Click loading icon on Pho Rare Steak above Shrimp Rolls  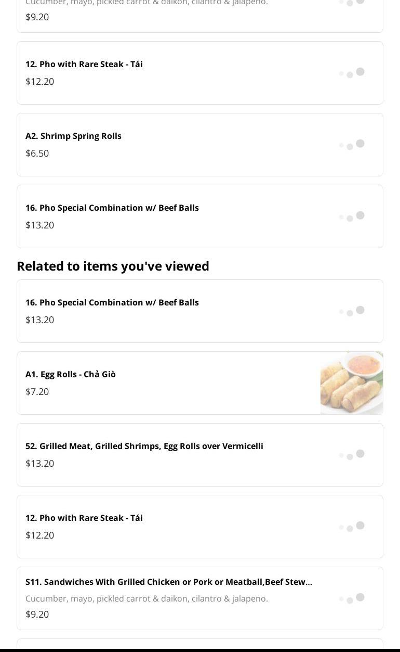pyautogui.click(x=352, y=73)
